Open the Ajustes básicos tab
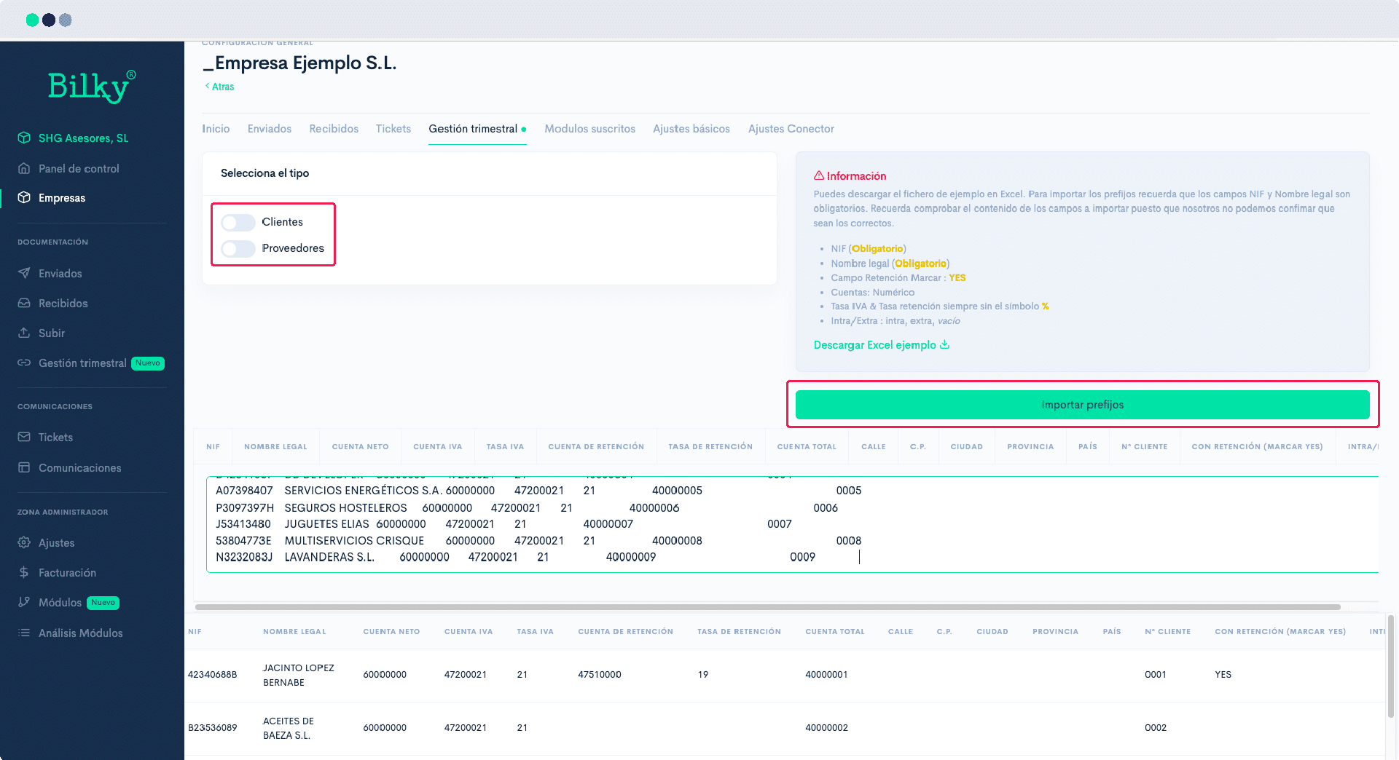Image resolution: width=1399 pixels, height=760 pixels. [x=691, y=129]
